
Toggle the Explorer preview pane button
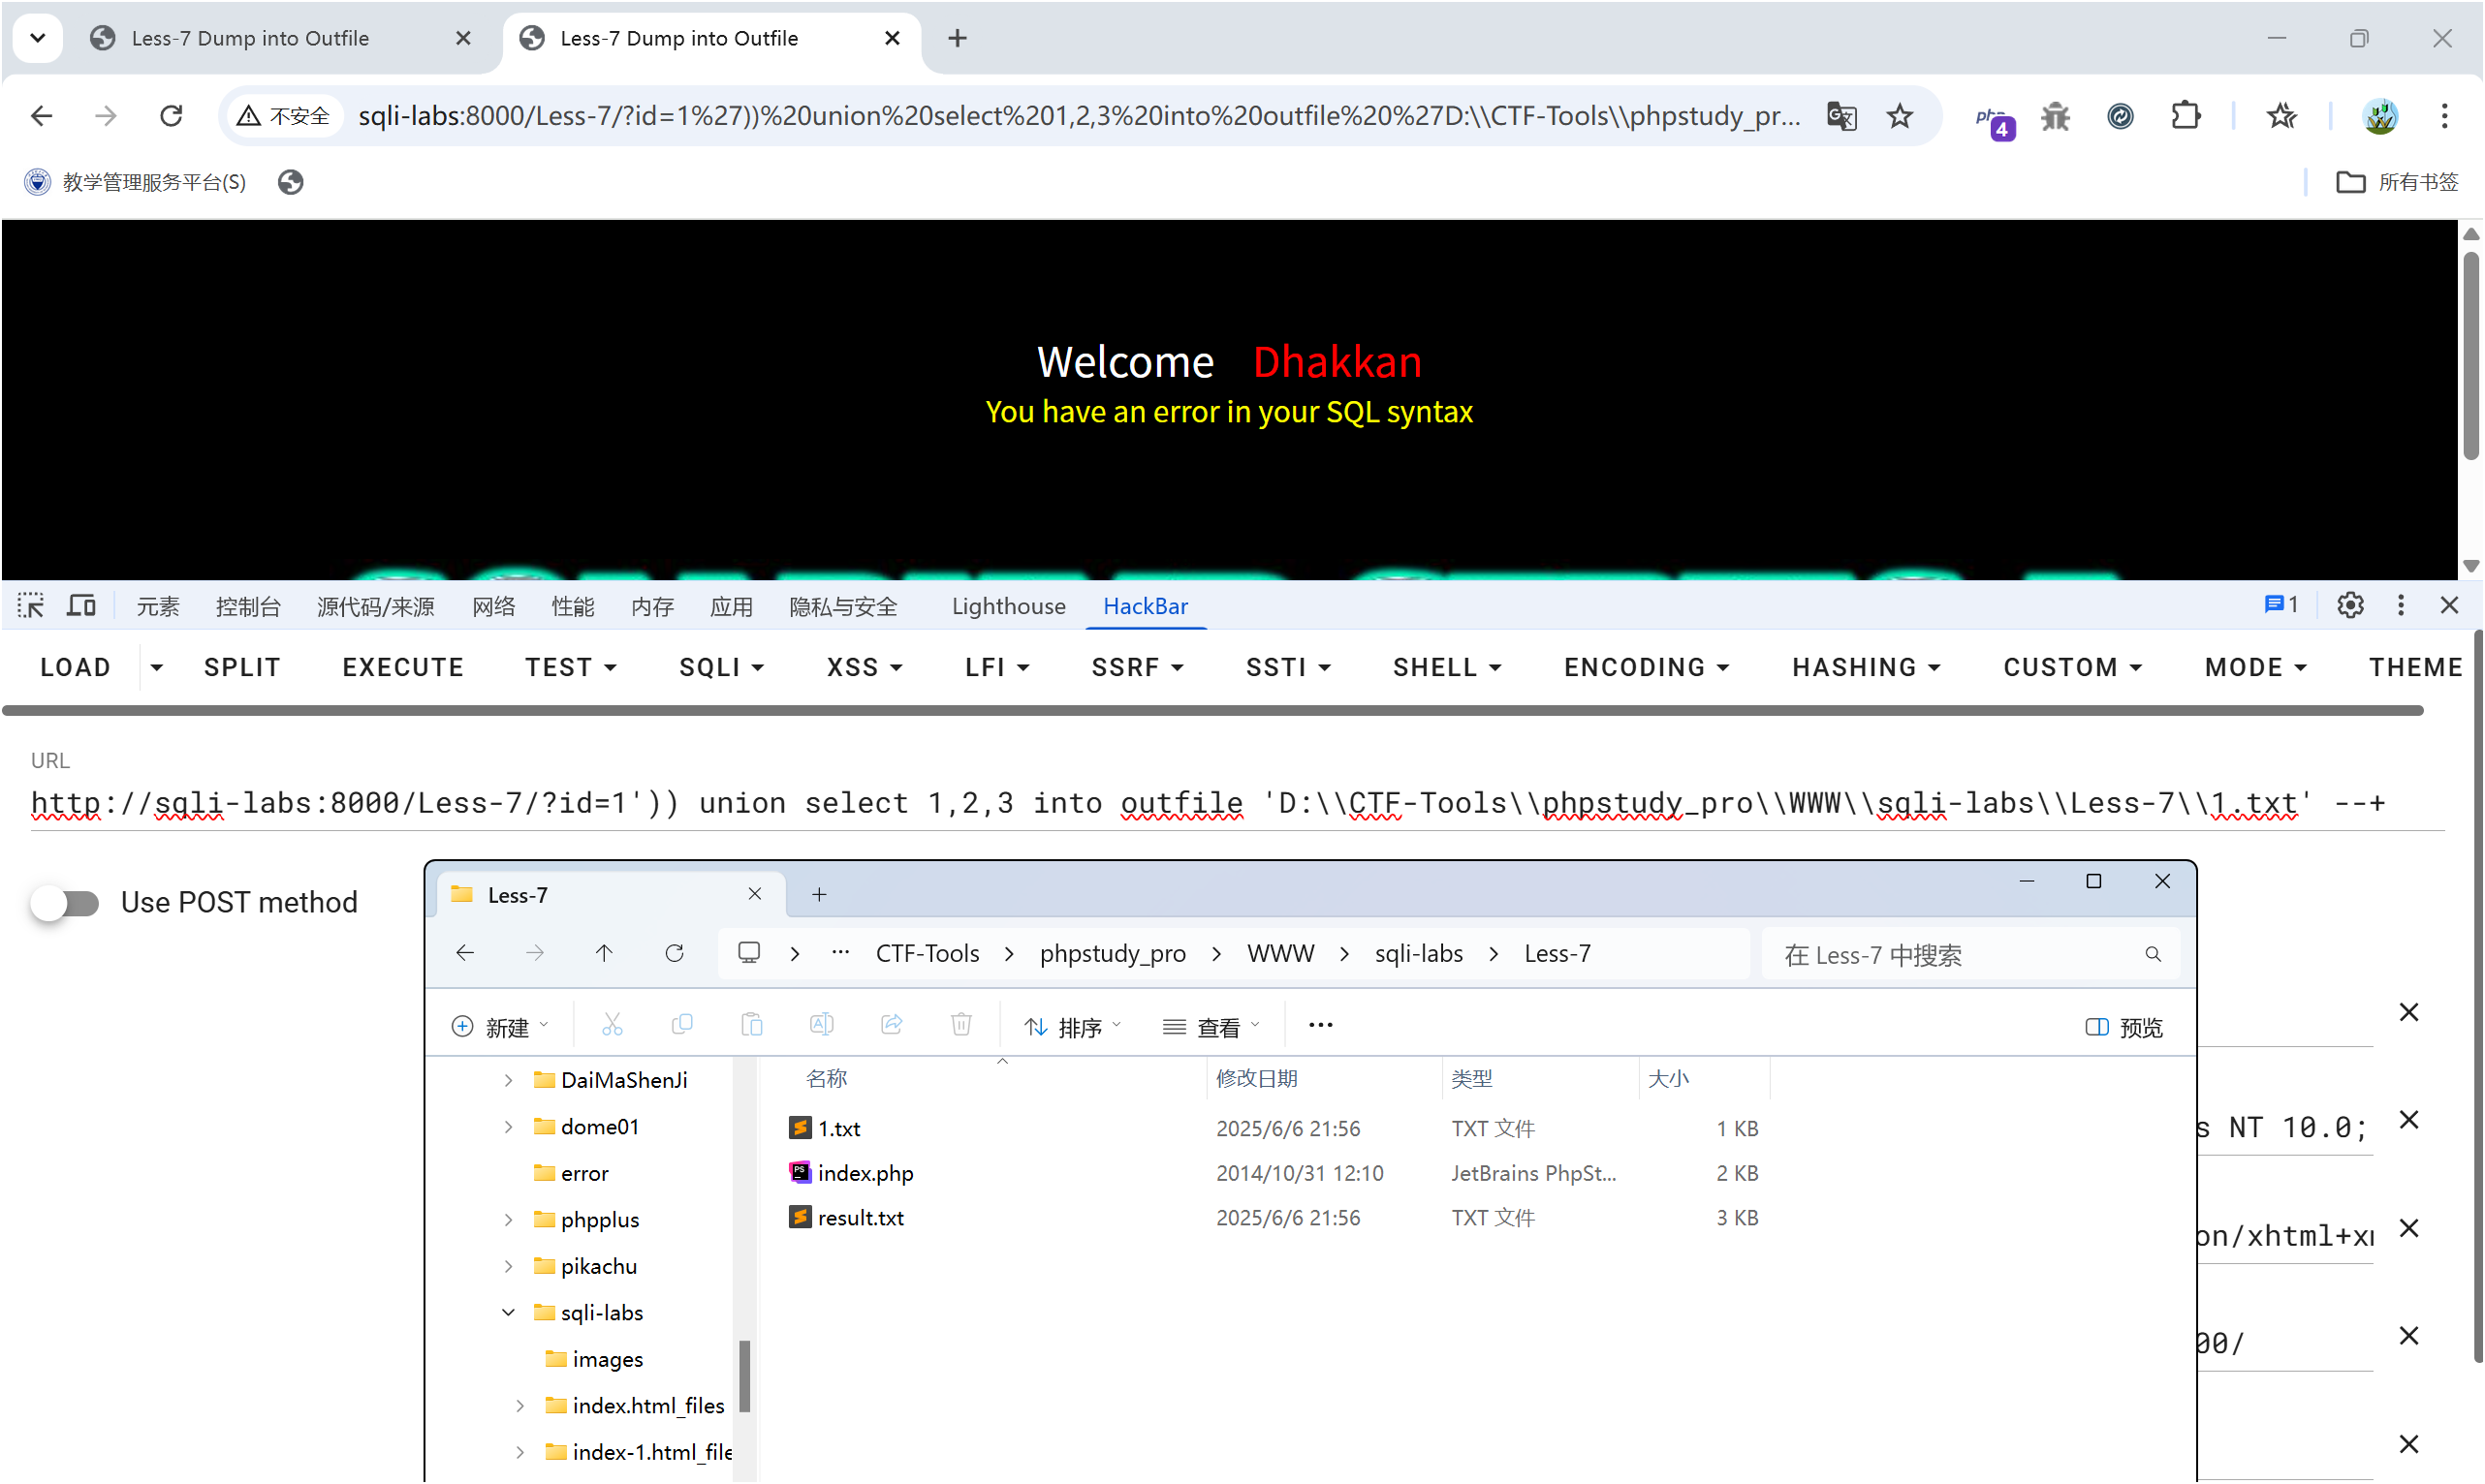[x=2123, y=1027]
